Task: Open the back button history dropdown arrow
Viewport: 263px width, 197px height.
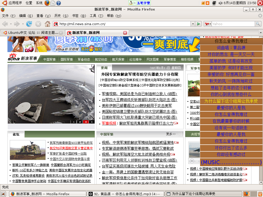Action: tap(11, 24)
